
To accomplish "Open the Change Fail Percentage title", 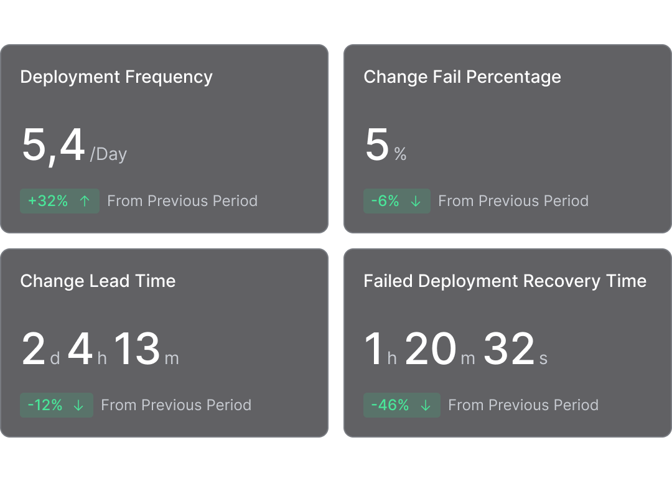I will (x=462, y=77).
